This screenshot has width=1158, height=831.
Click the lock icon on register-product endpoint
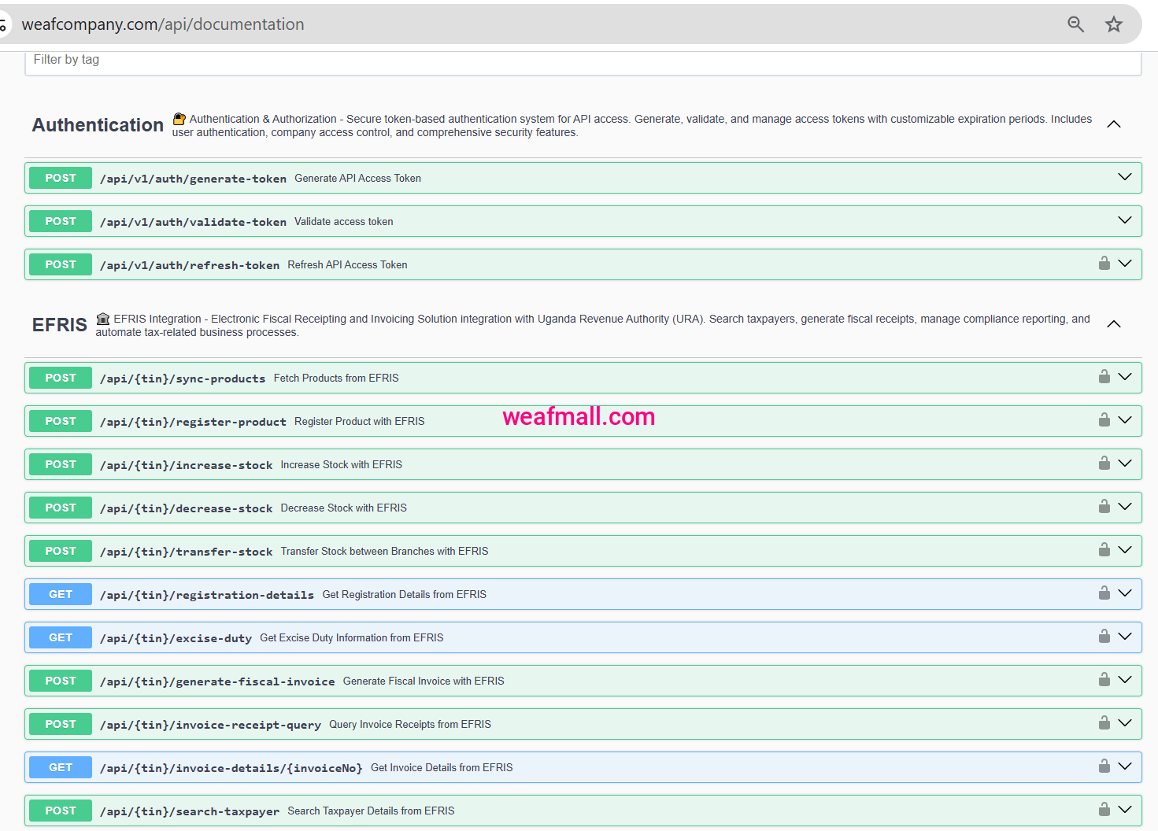1104,419
